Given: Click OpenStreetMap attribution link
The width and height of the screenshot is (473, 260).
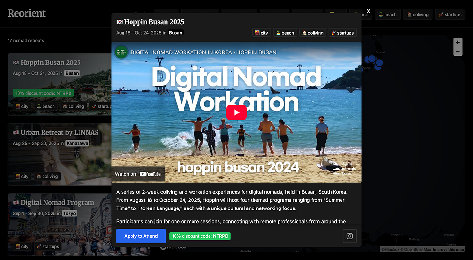Looking at the screenshot, I should pyautogui.click(x=416, y=250).
